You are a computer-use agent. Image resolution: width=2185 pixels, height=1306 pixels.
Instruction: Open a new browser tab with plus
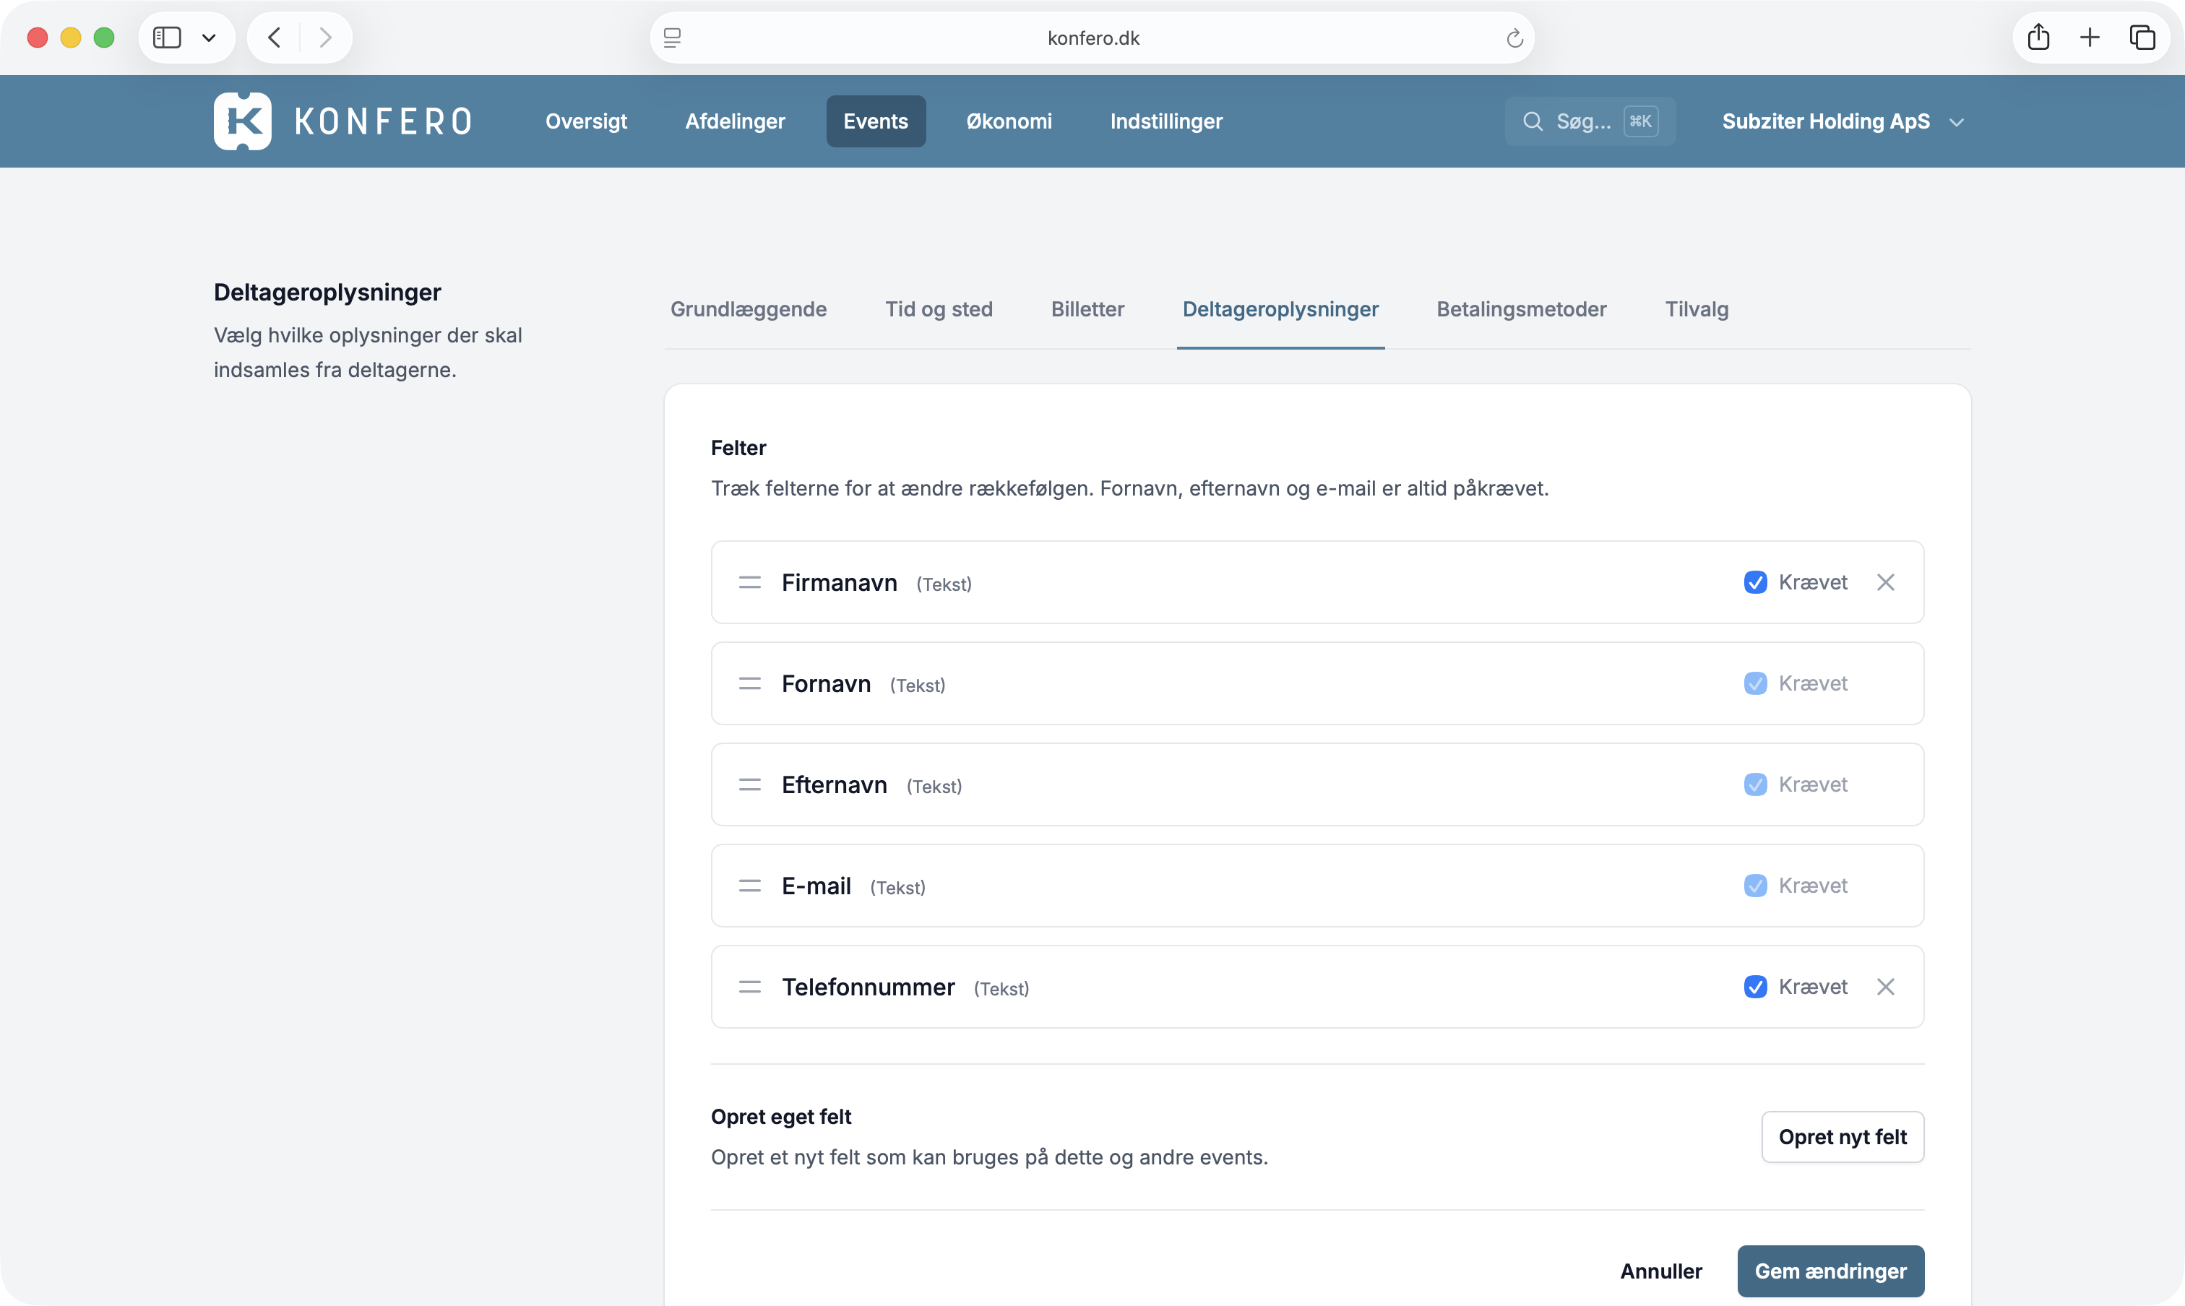[2090, 38]
